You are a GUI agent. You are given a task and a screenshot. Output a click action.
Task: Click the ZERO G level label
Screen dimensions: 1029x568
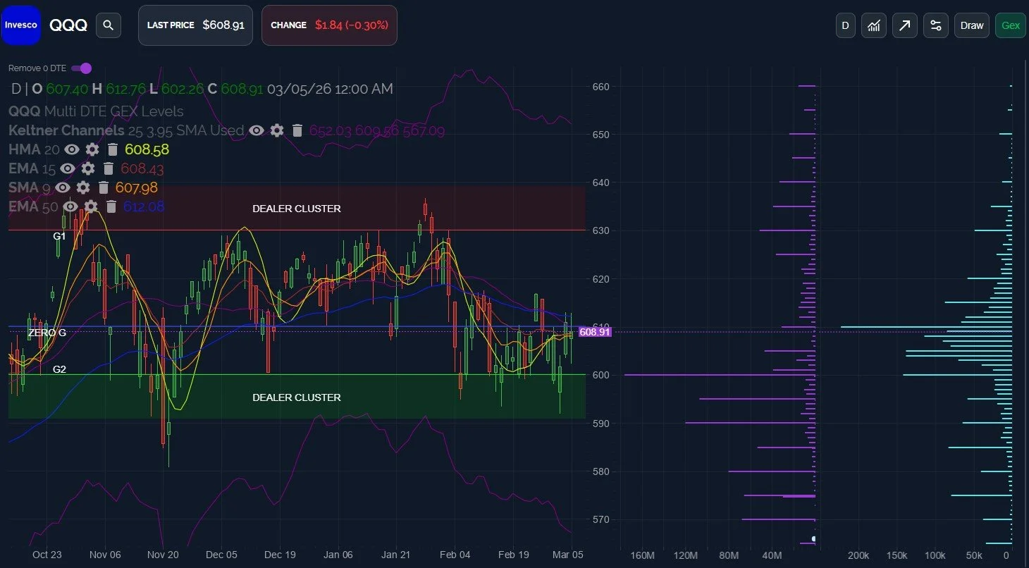[x=47, y=333]
